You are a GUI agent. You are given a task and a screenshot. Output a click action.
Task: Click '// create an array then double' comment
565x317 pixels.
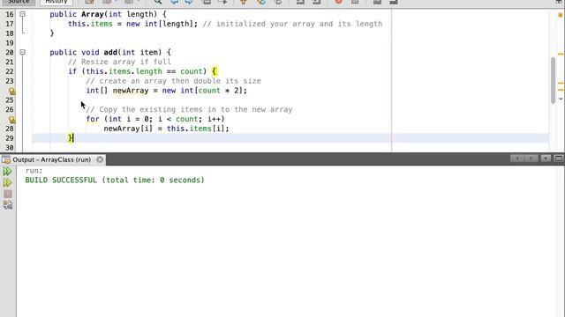[173, 81]
